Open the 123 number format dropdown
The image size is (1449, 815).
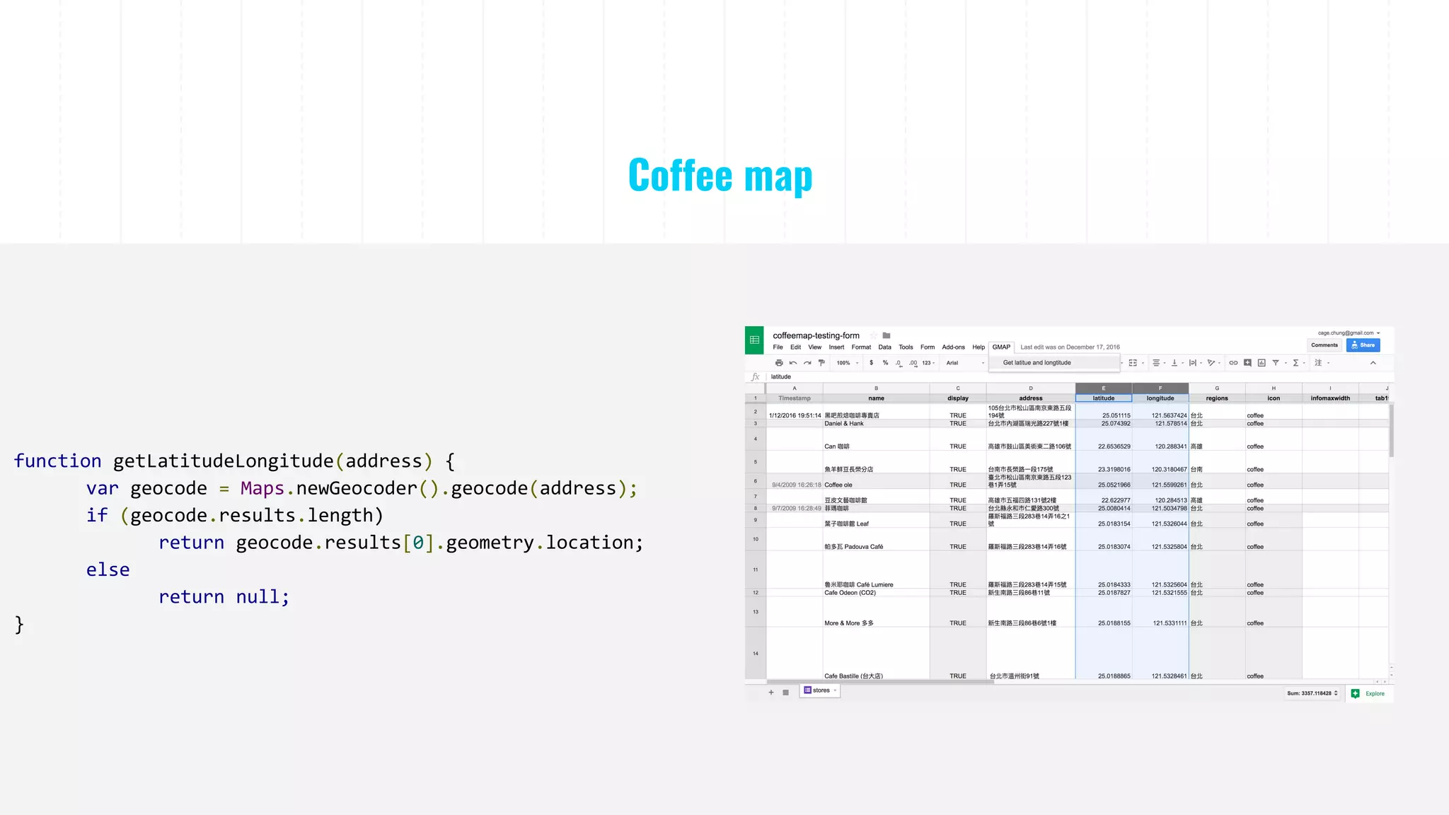point(928,363)
